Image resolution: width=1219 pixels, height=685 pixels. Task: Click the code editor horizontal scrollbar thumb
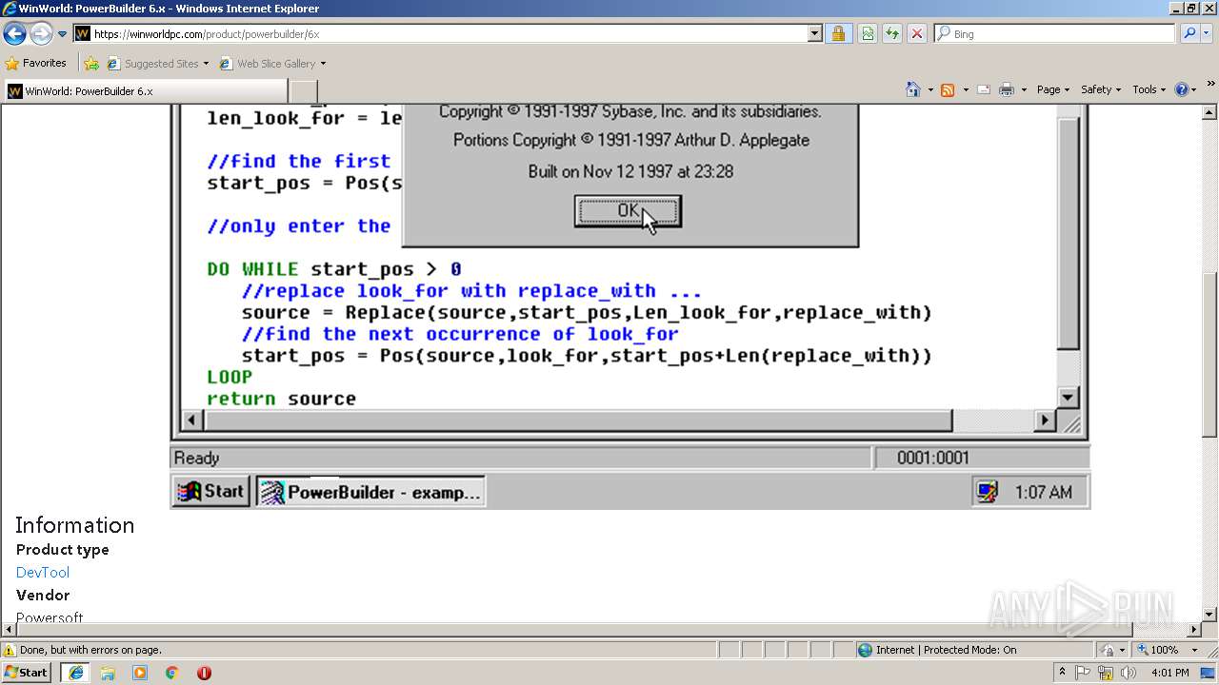pyautogui.click(x=578, y=420)
